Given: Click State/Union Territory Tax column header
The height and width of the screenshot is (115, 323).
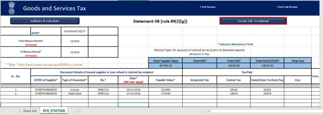Looking at the screenshot, I should click(267, 80).
